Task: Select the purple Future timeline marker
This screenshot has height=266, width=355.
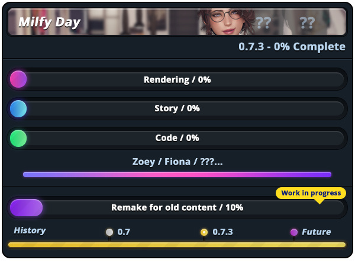Action: tap(294, 232)
